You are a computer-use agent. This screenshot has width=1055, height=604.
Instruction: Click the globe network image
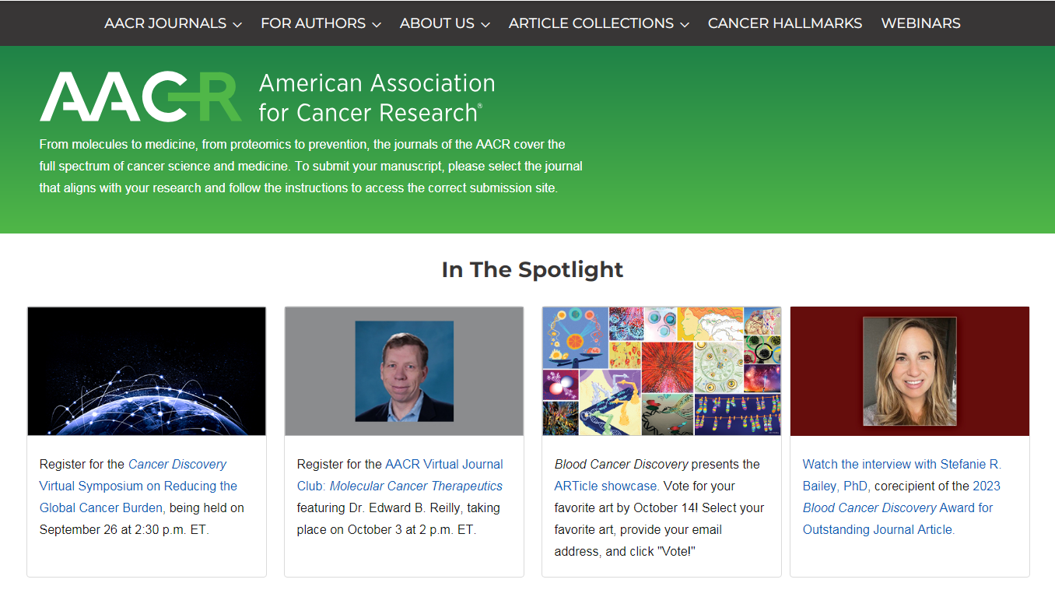147,371
